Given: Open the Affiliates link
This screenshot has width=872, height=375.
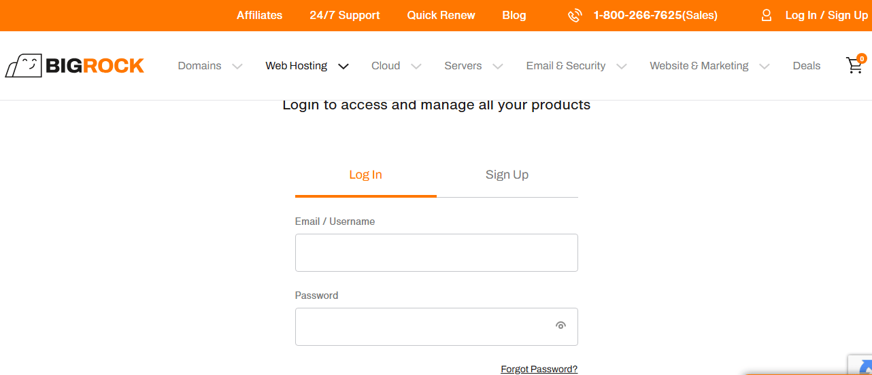Looking at the screenshot, I should (259, 16).
